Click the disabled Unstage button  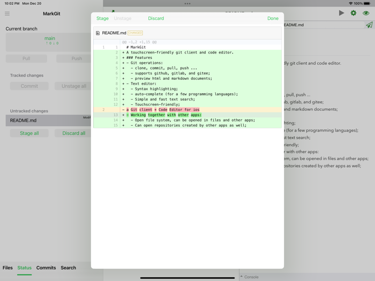(x=123, y=18)
